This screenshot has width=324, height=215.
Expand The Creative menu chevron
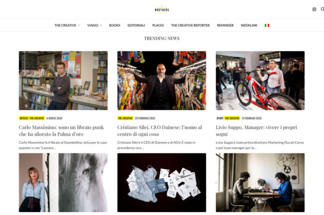click(79, 25)
